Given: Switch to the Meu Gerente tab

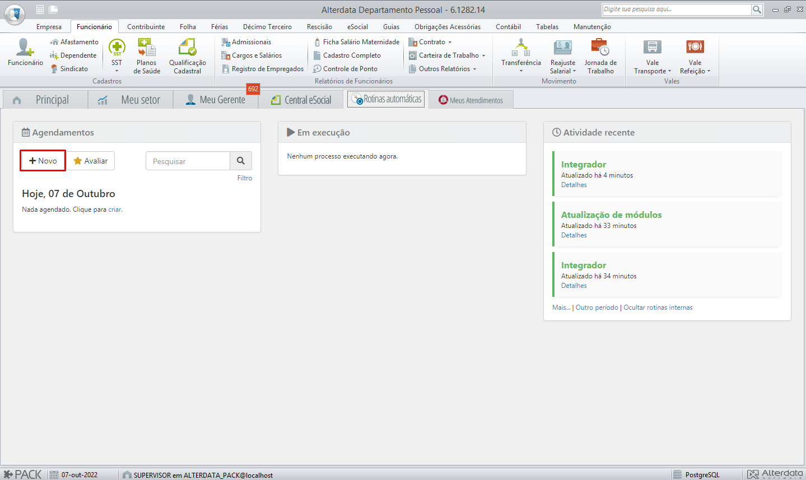Looking at the screenshot, I should coord(216,100).
